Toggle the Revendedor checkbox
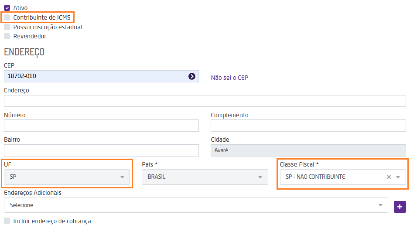 7,36
